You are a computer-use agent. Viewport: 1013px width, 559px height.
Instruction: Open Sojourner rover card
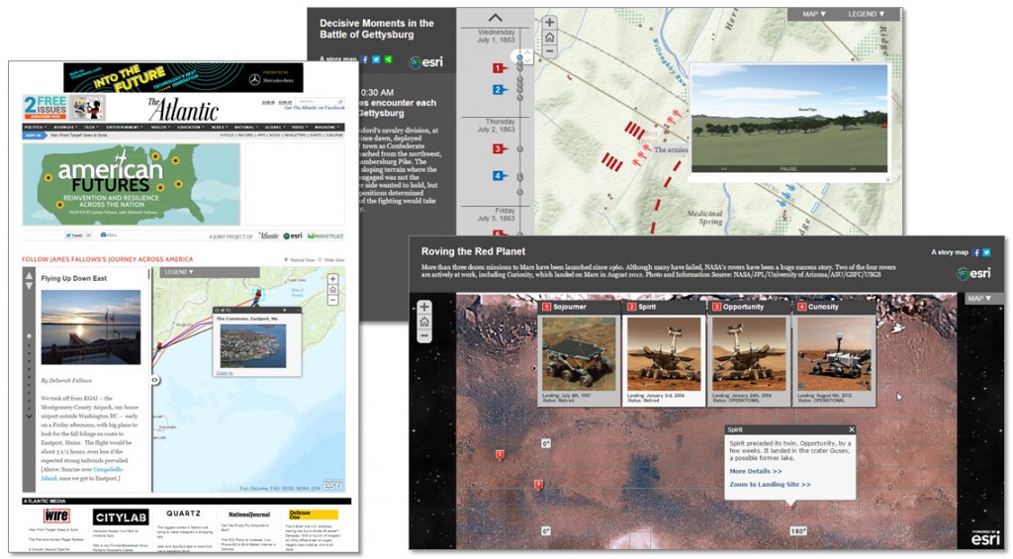tap(578, 352)
